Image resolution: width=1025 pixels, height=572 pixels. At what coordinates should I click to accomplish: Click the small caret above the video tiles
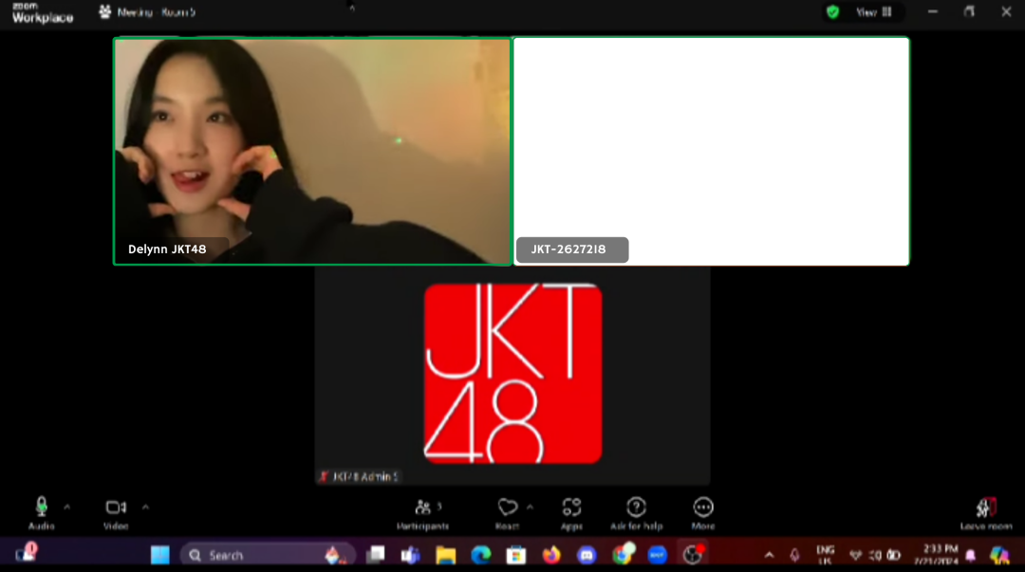pyautogui.click(x=352, y=8)
